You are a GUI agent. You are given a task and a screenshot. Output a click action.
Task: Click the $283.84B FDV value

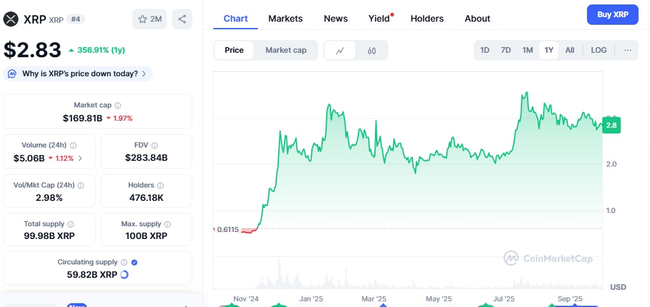(146, 158)
